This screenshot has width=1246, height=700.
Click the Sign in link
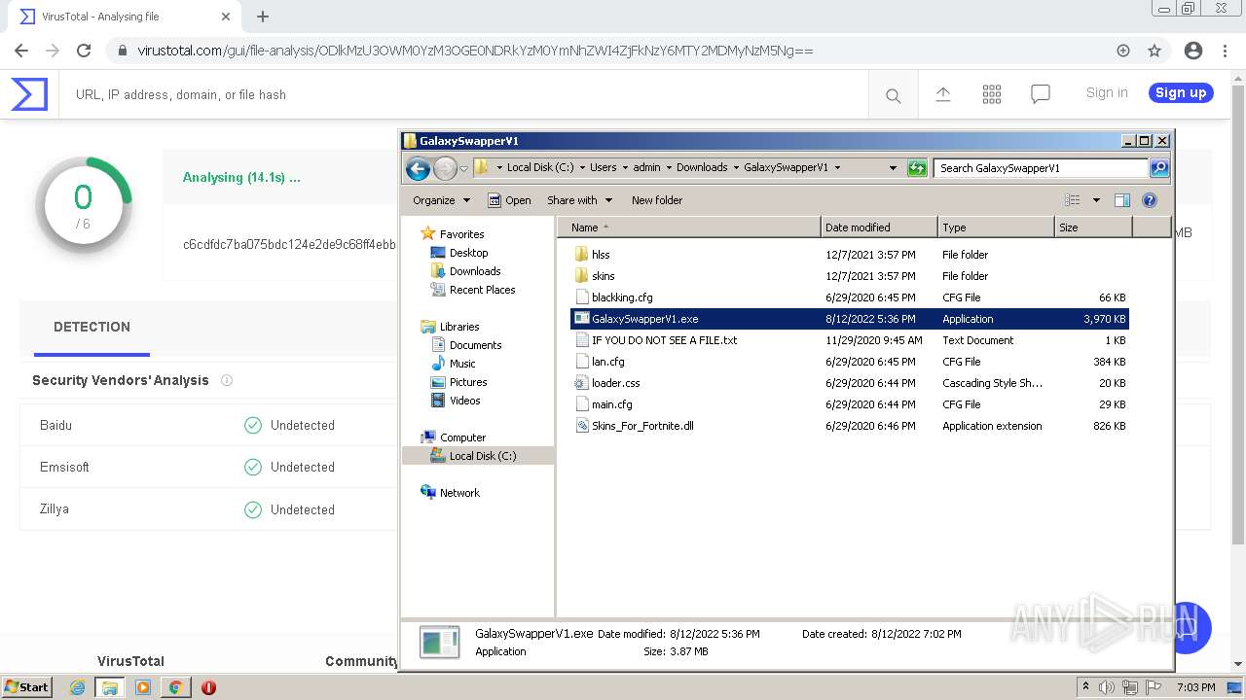point(1107,92)
